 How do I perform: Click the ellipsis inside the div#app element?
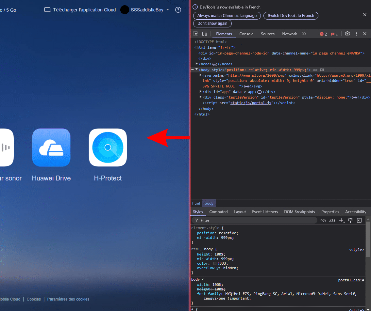[x=260, y=92]
